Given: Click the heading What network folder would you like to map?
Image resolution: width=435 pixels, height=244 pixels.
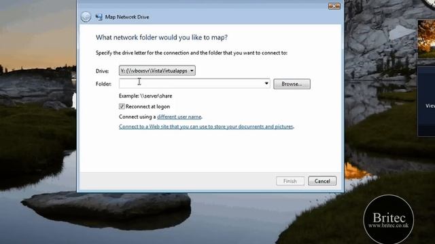Looking at the screenshot, I should (162, 37).
